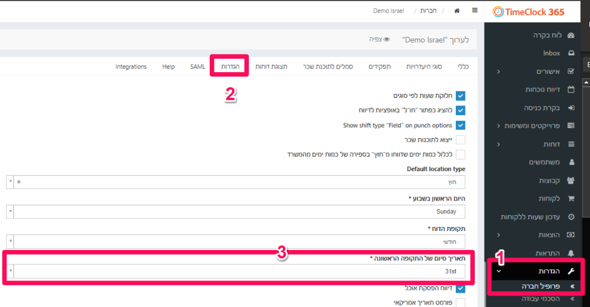Viewport: 590px width, 307px height.
Task: Clear the Default location type value
Action: pyautogui.click(x=19, y=181)
